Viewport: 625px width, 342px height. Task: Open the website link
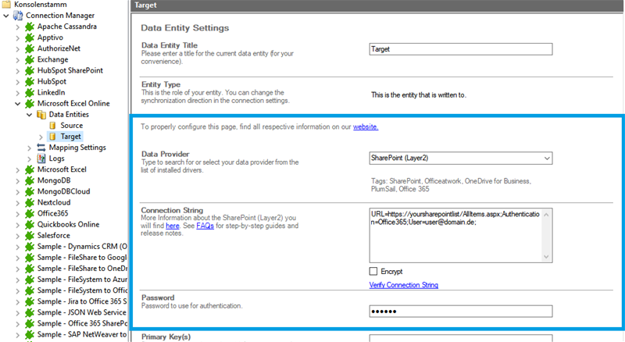(366, 126)
